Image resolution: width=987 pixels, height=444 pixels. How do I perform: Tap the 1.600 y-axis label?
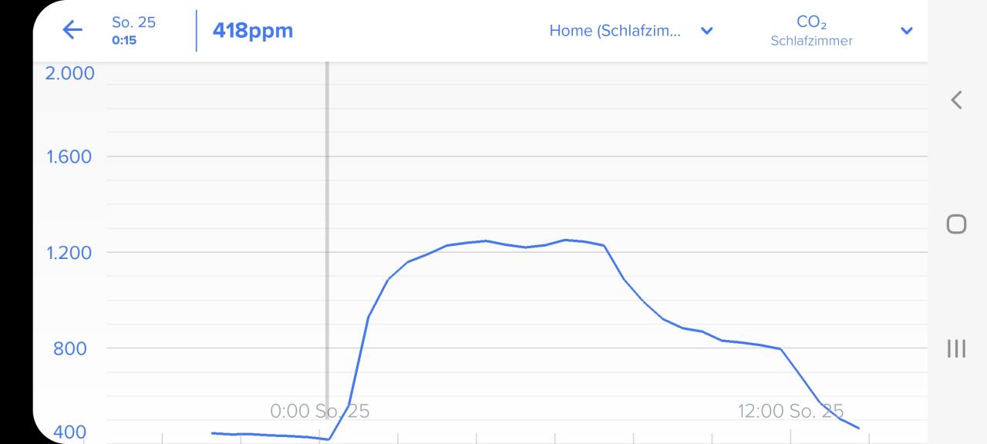(69, 156)
